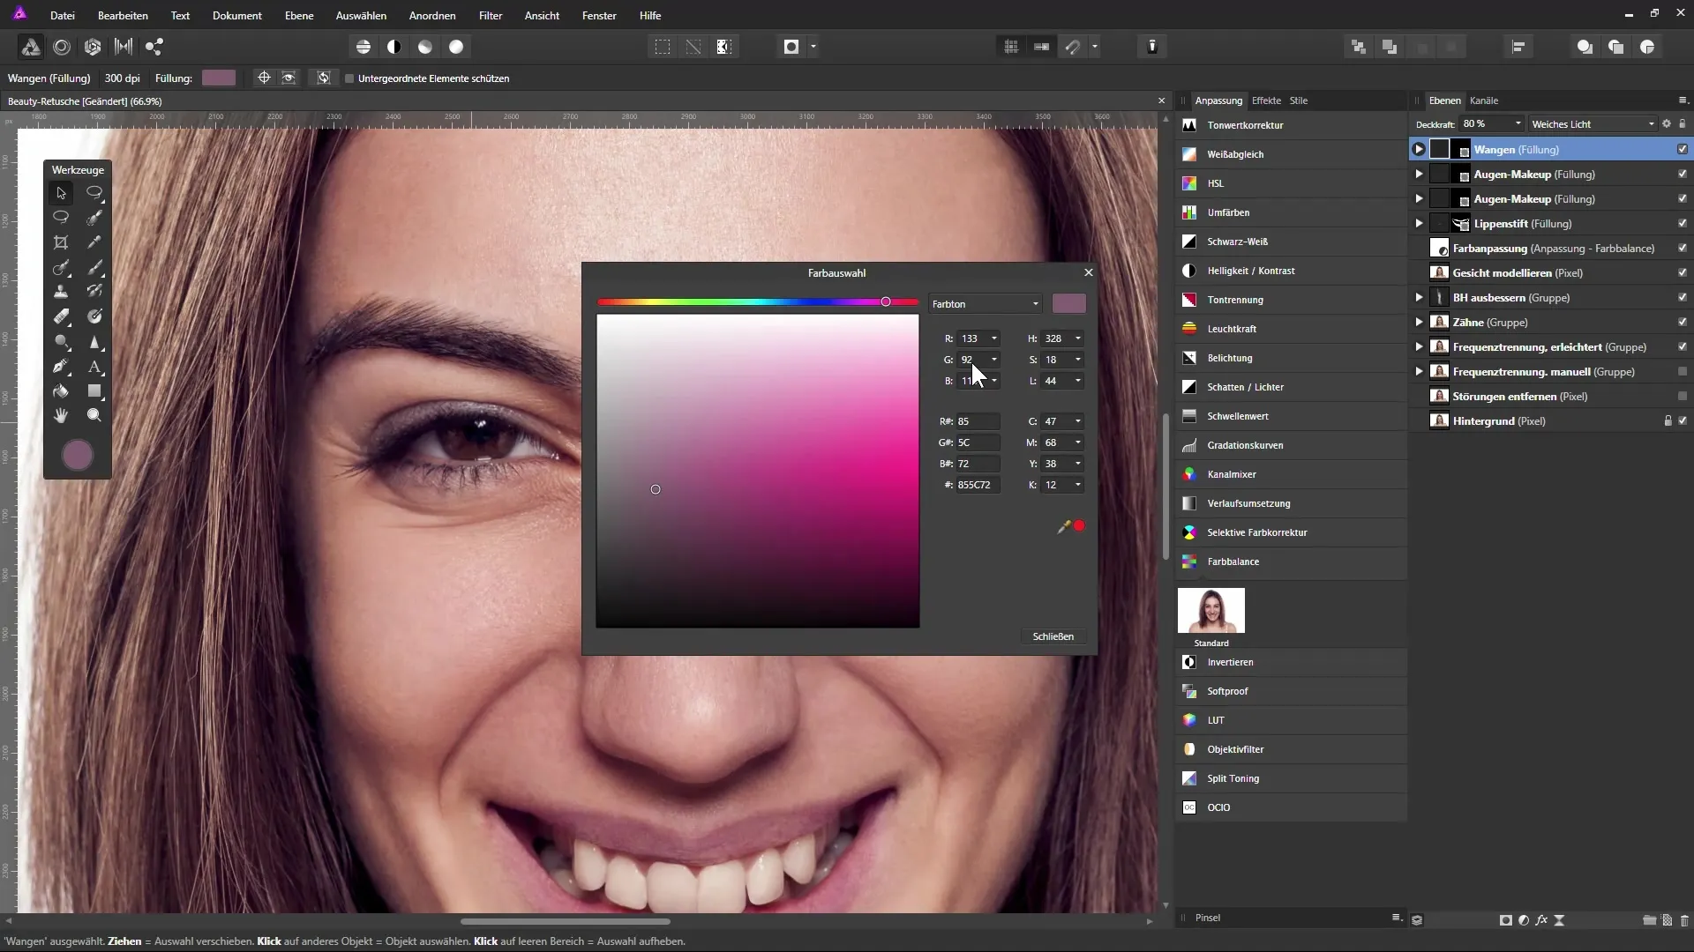Viewport: 1694px width, 952px height.
Task: Check Untergeordnete Elemente schützen checkbox
Action: point(349,78)
